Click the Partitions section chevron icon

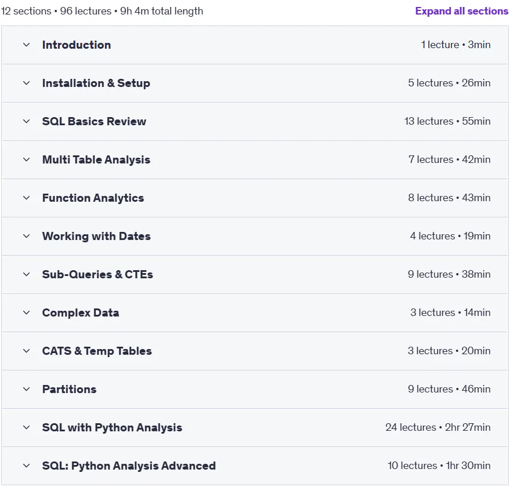(x=26, y=389)
